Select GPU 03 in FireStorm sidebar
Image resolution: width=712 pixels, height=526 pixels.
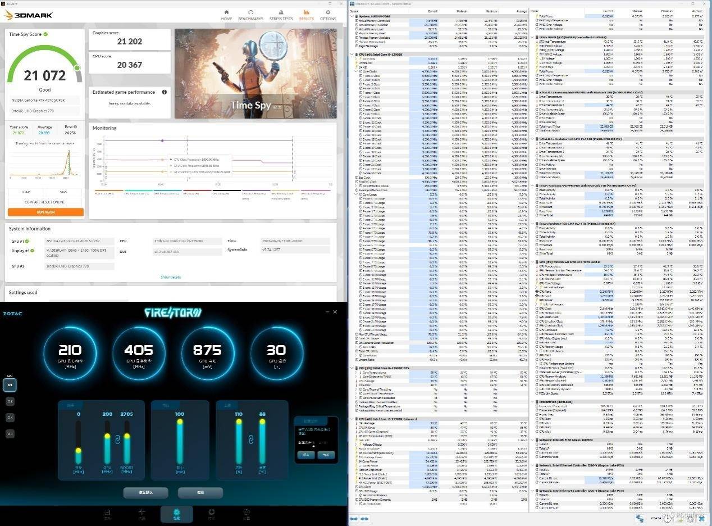coord(10,418)
